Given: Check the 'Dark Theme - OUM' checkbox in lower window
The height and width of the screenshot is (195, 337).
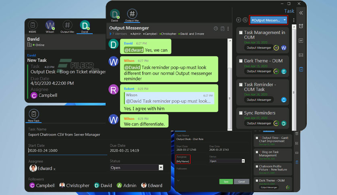Looking at the screenshot, I should tap(257, 180).
